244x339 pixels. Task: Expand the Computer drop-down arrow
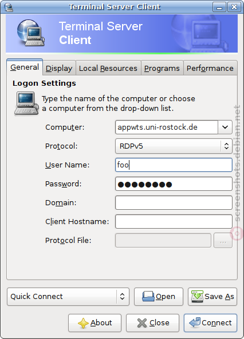click(x=225, y=127)
